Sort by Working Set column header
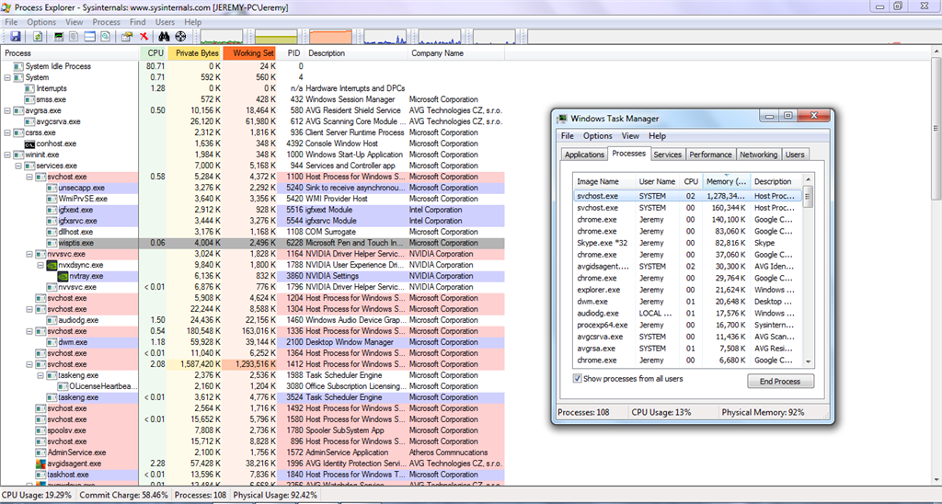The width and height of the screenshot is (942, 504). pos(250,52)
